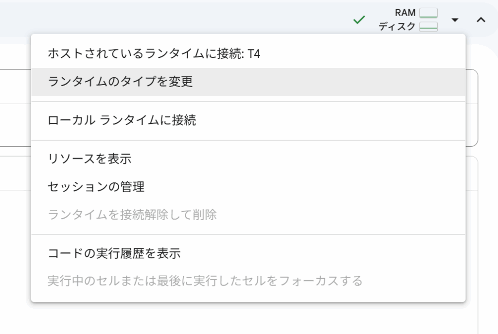This screenshot has height=334, width=498.
Task: Select ローカル ランタイムに接続 option
Action: coord(122,120)
